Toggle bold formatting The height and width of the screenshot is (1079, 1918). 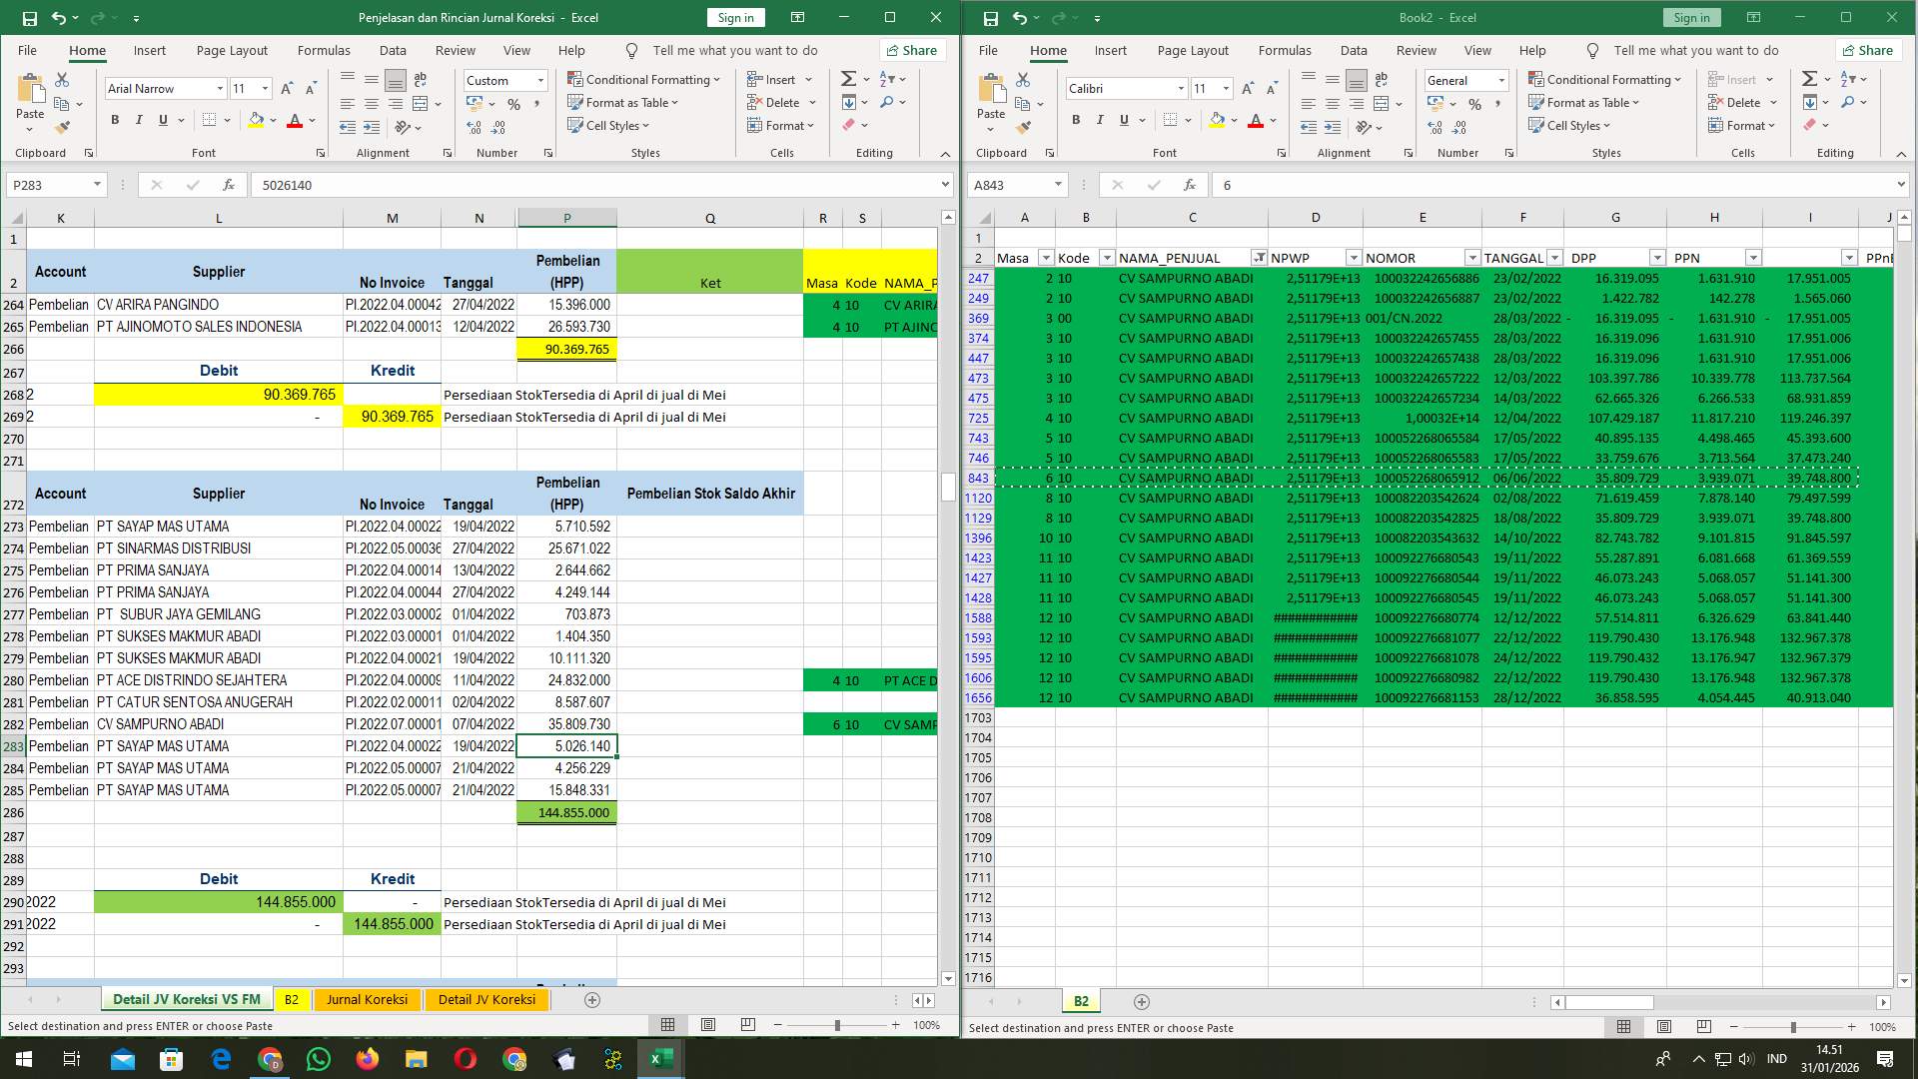click(113, 119)
